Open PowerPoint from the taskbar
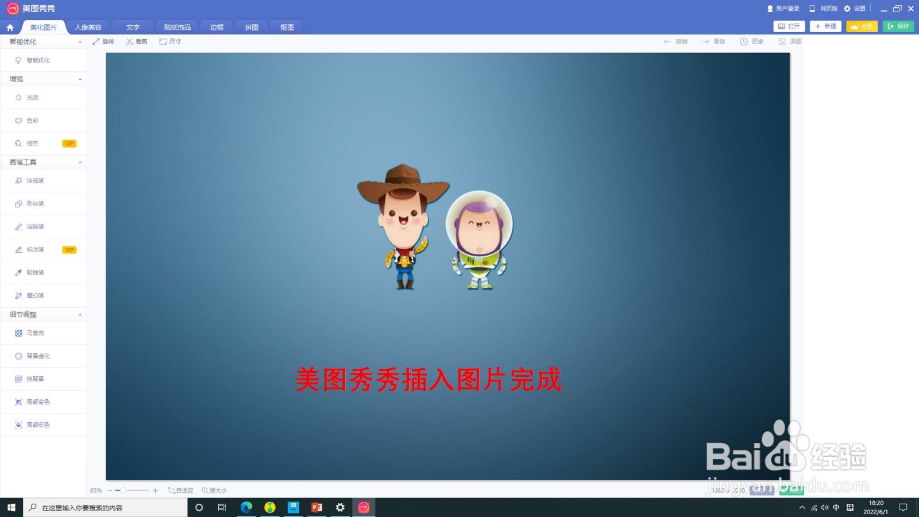 coord(316,507)
